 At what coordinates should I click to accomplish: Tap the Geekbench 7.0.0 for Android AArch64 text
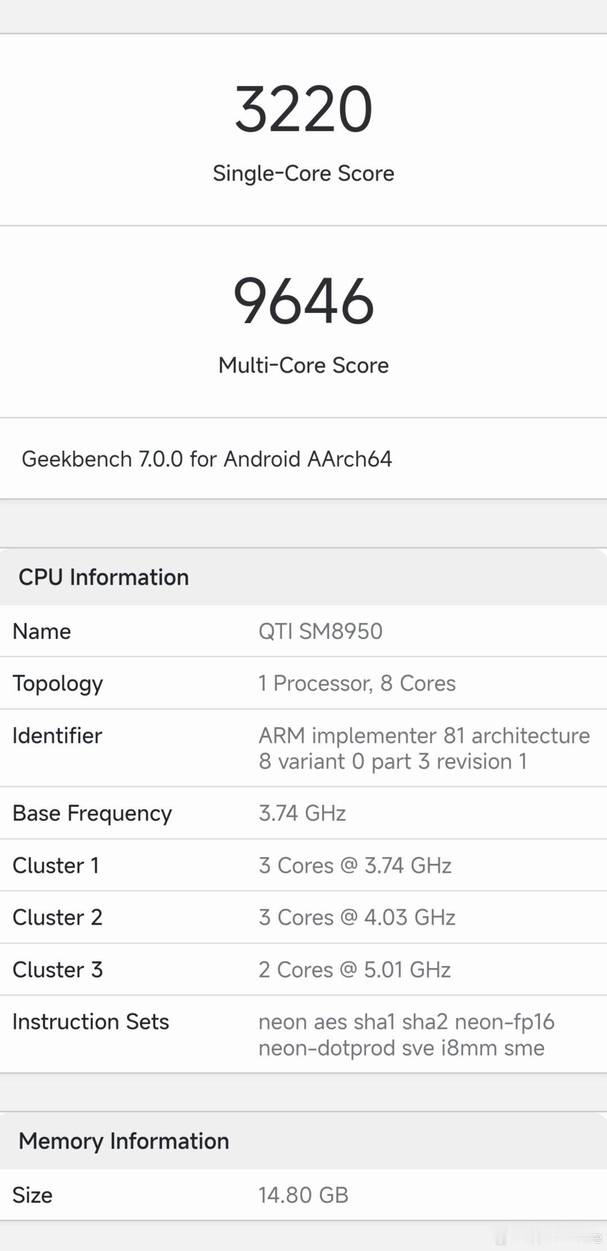click(207, 459)
